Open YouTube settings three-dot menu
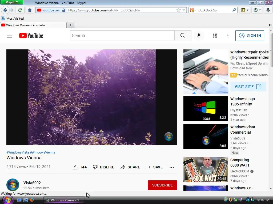The width and height of the screenshot is (273, 204). click(x=228, y=36)
